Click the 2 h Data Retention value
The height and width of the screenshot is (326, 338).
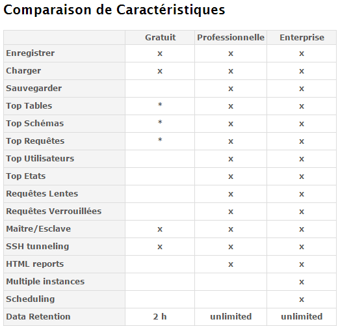point(160,317)
